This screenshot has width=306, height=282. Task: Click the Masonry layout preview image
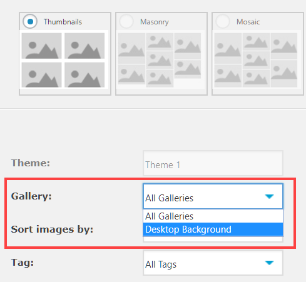(x=160, y=60)
